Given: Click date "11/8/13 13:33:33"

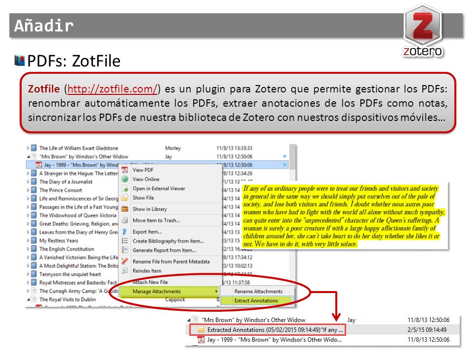Looking at the screenshot, I should click(234, 148).
